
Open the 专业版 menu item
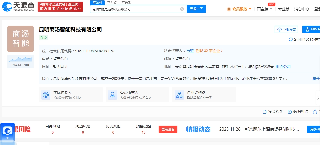[x=284, y=9]
